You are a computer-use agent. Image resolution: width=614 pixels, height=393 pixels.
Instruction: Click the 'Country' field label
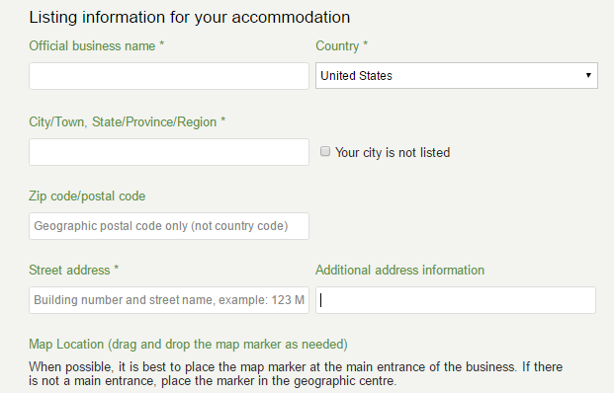click(337, 46)
